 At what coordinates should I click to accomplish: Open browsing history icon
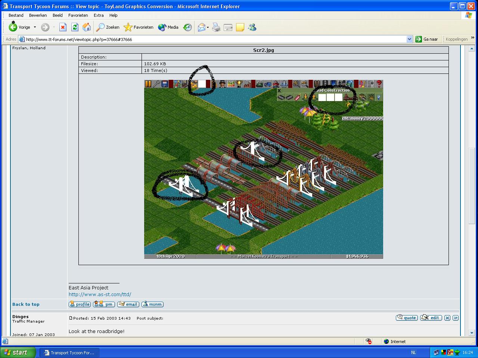(x=187, y=27)
